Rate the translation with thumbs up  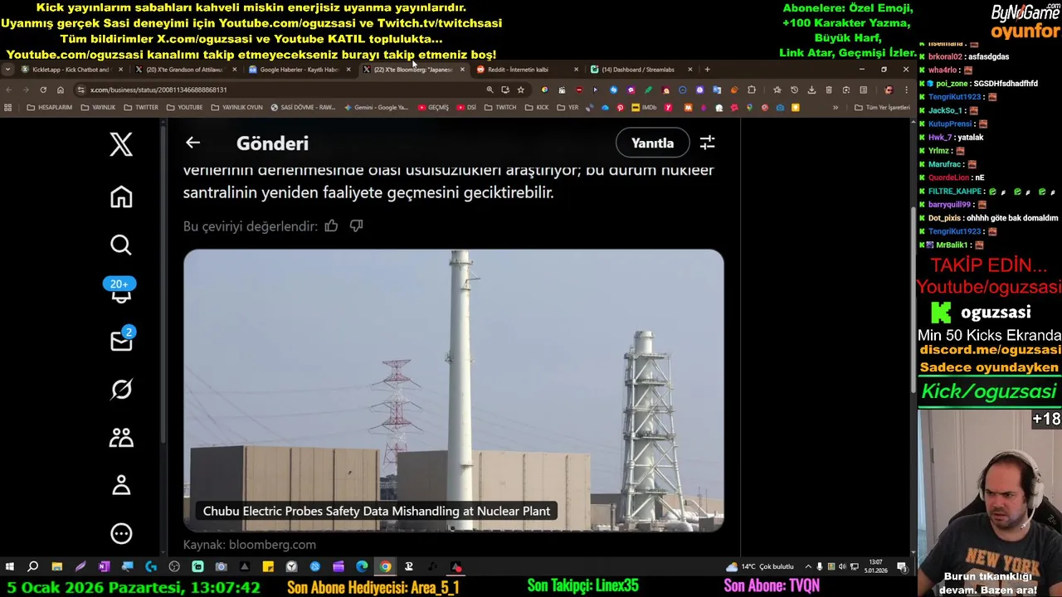[331, 226]
